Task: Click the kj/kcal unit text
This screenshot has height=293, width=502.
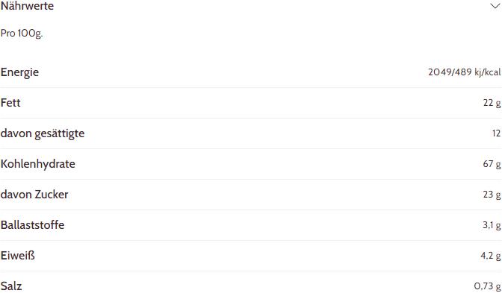Action: point(488,72)
